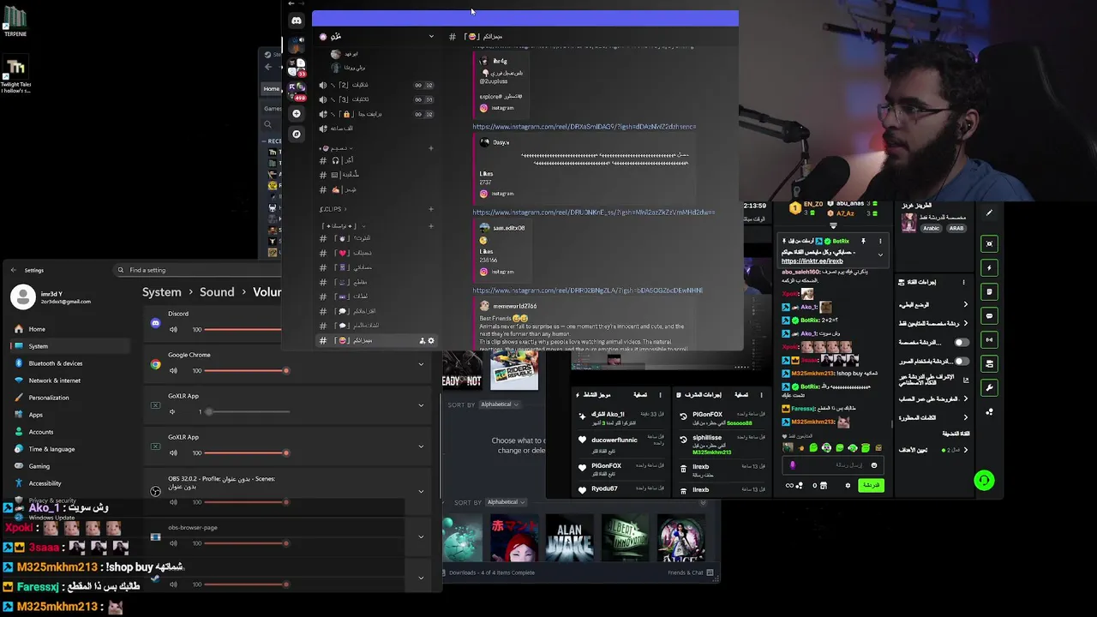Open Gaming settings
This screenshot has width=1097, height=617.
coord(39,466)
